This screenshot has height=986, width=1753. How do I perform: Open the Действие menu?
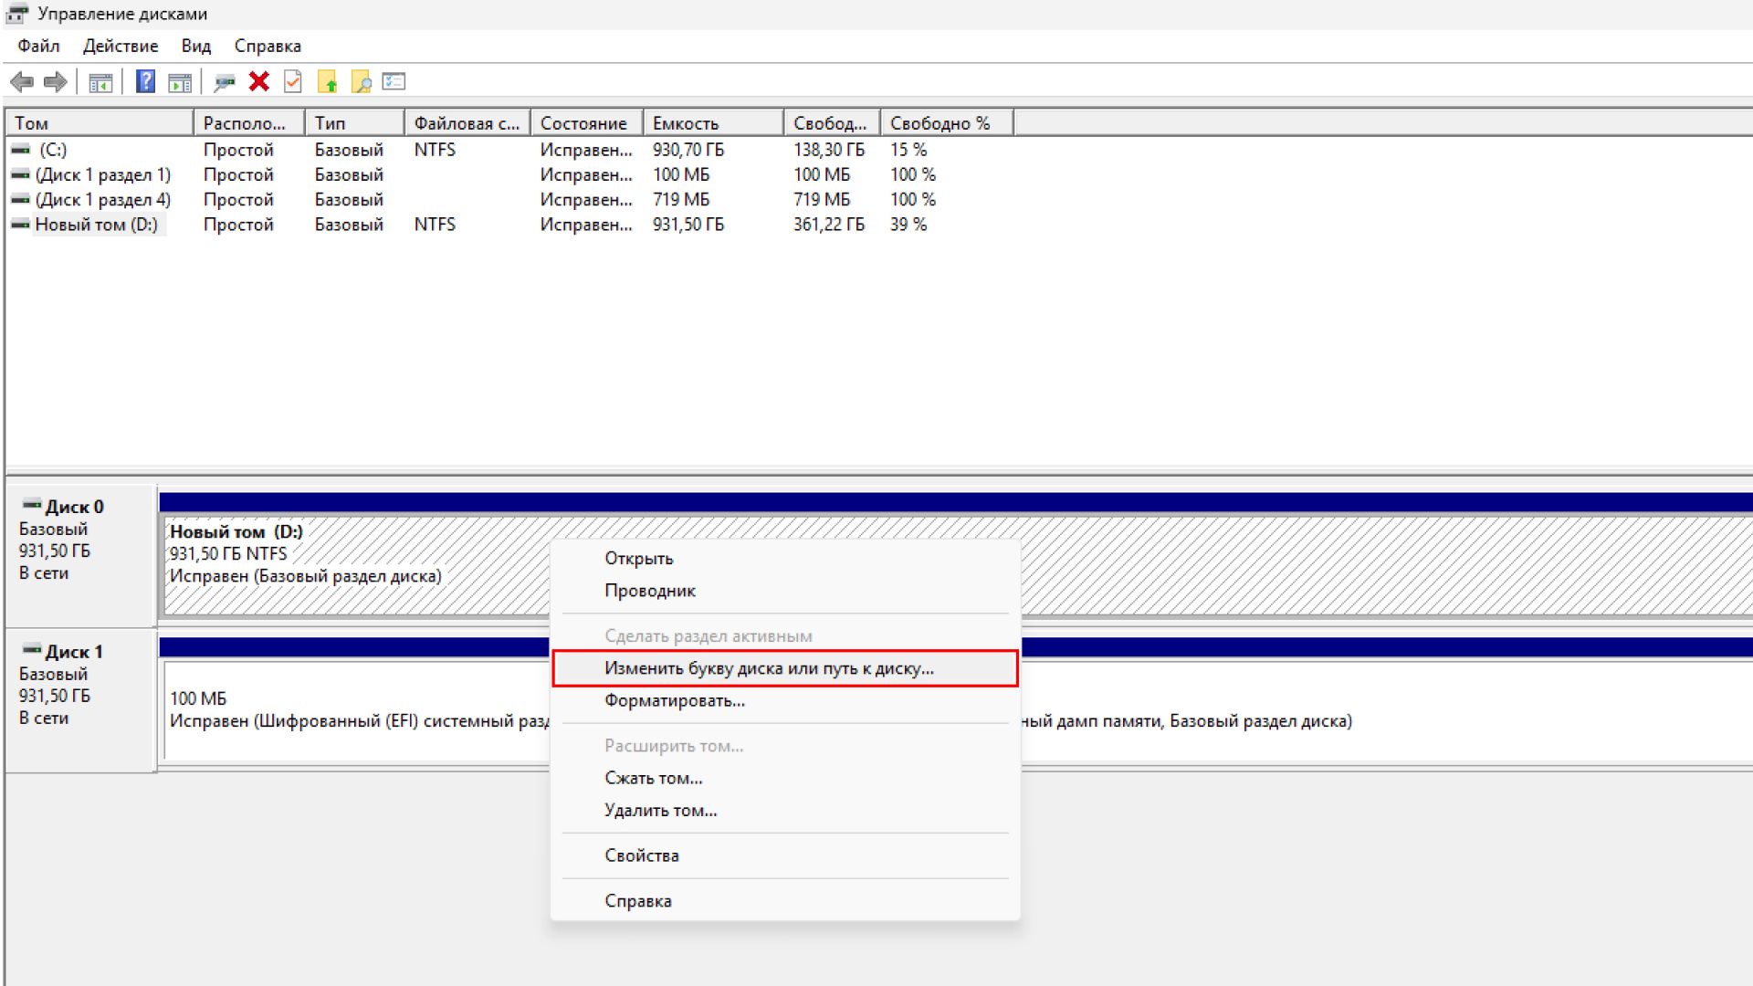coord(121,46)
